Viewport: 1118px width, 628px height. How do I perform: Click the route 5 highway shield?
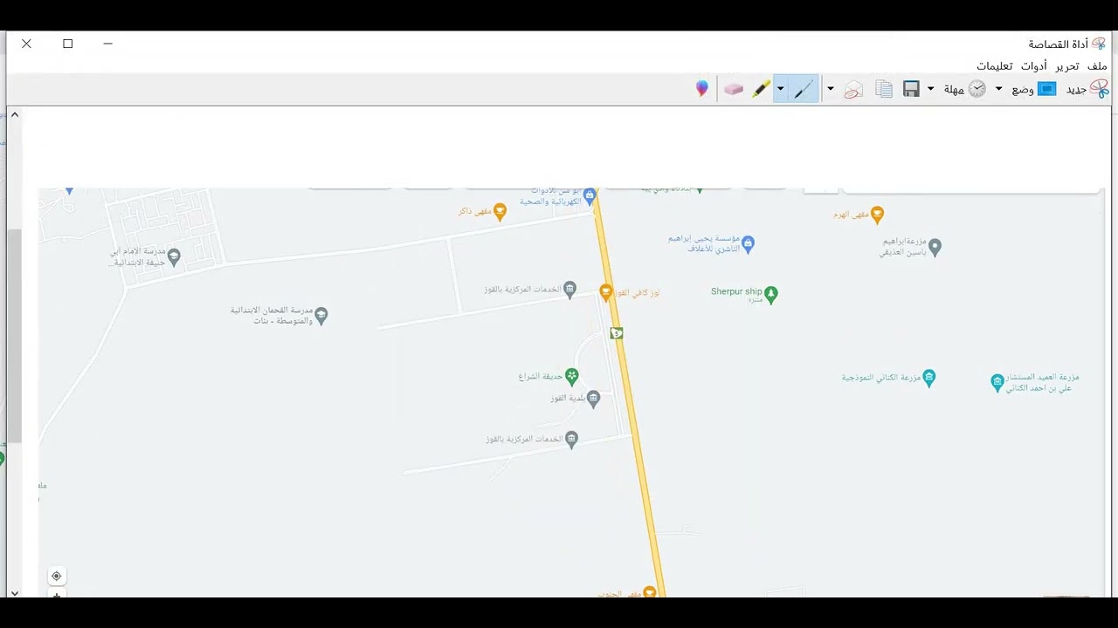tap(617, 332)
